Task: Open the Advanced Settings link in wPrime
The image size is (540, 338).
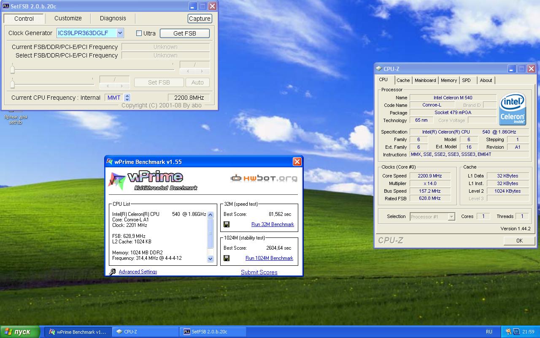Action: click(138, 272)
